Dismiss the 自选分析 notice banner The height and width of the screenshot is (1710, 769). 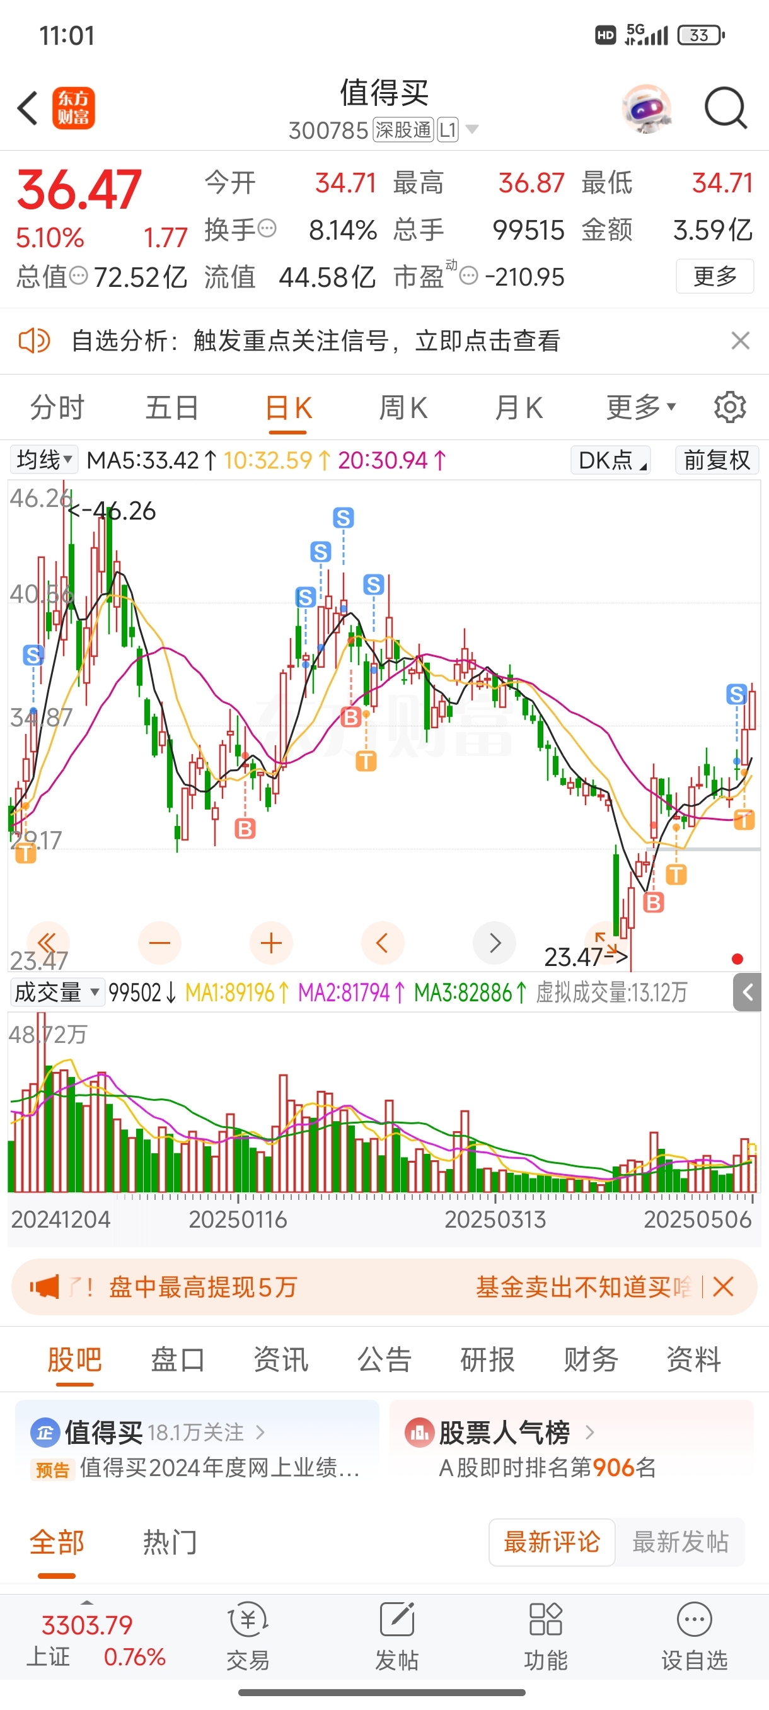click(741, 340)
